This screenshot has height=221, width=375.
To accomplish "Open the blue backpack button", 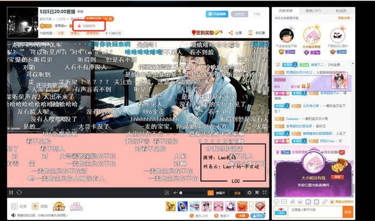I will [257, 216].
